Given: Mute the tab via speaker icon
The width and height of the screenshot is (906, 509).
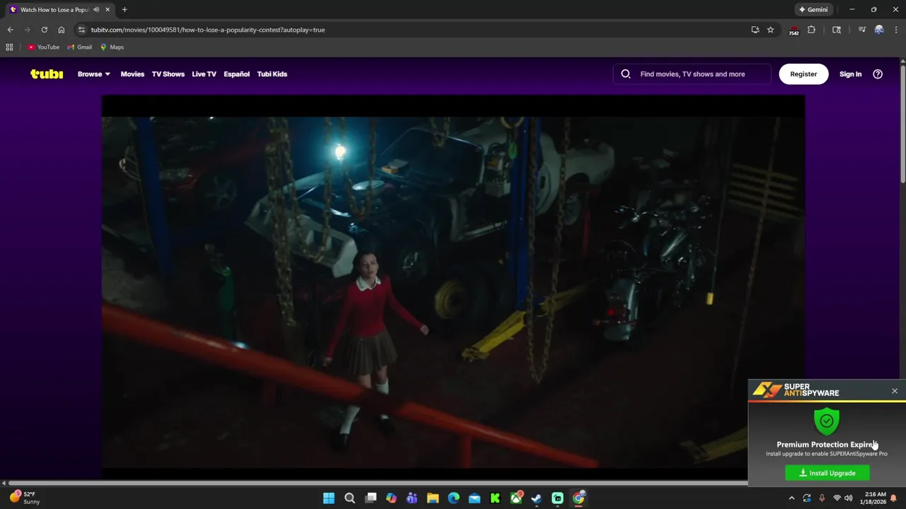Looking at the screenshot, I should point(96,10).
